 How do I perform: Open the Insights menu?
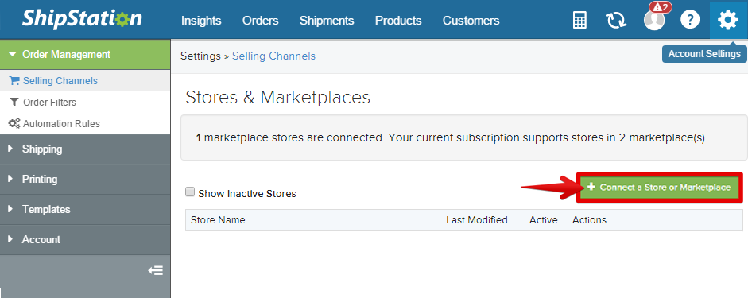tap(201, 21)
